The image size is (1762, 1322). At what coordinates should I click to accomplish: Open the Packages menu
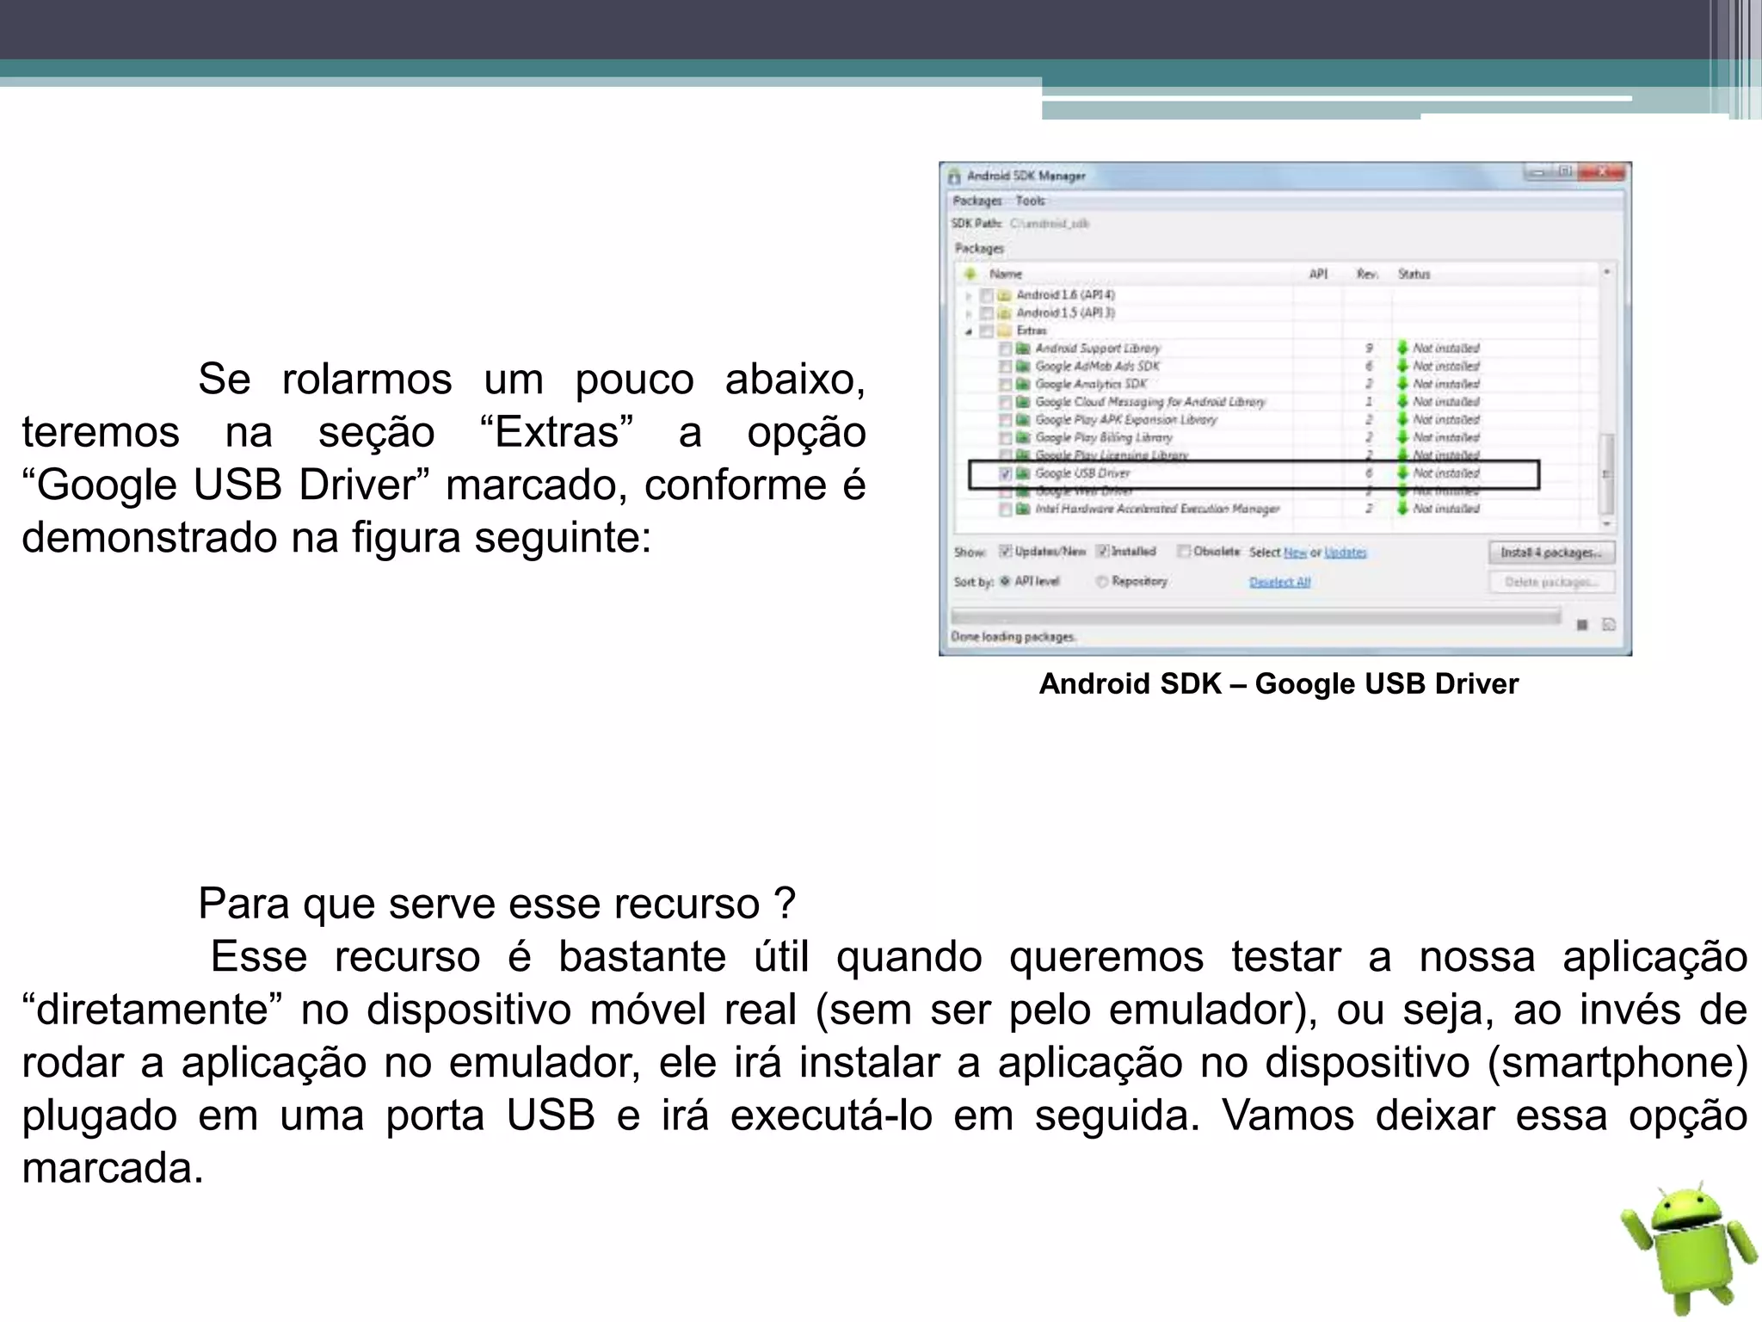coord(977,201)
